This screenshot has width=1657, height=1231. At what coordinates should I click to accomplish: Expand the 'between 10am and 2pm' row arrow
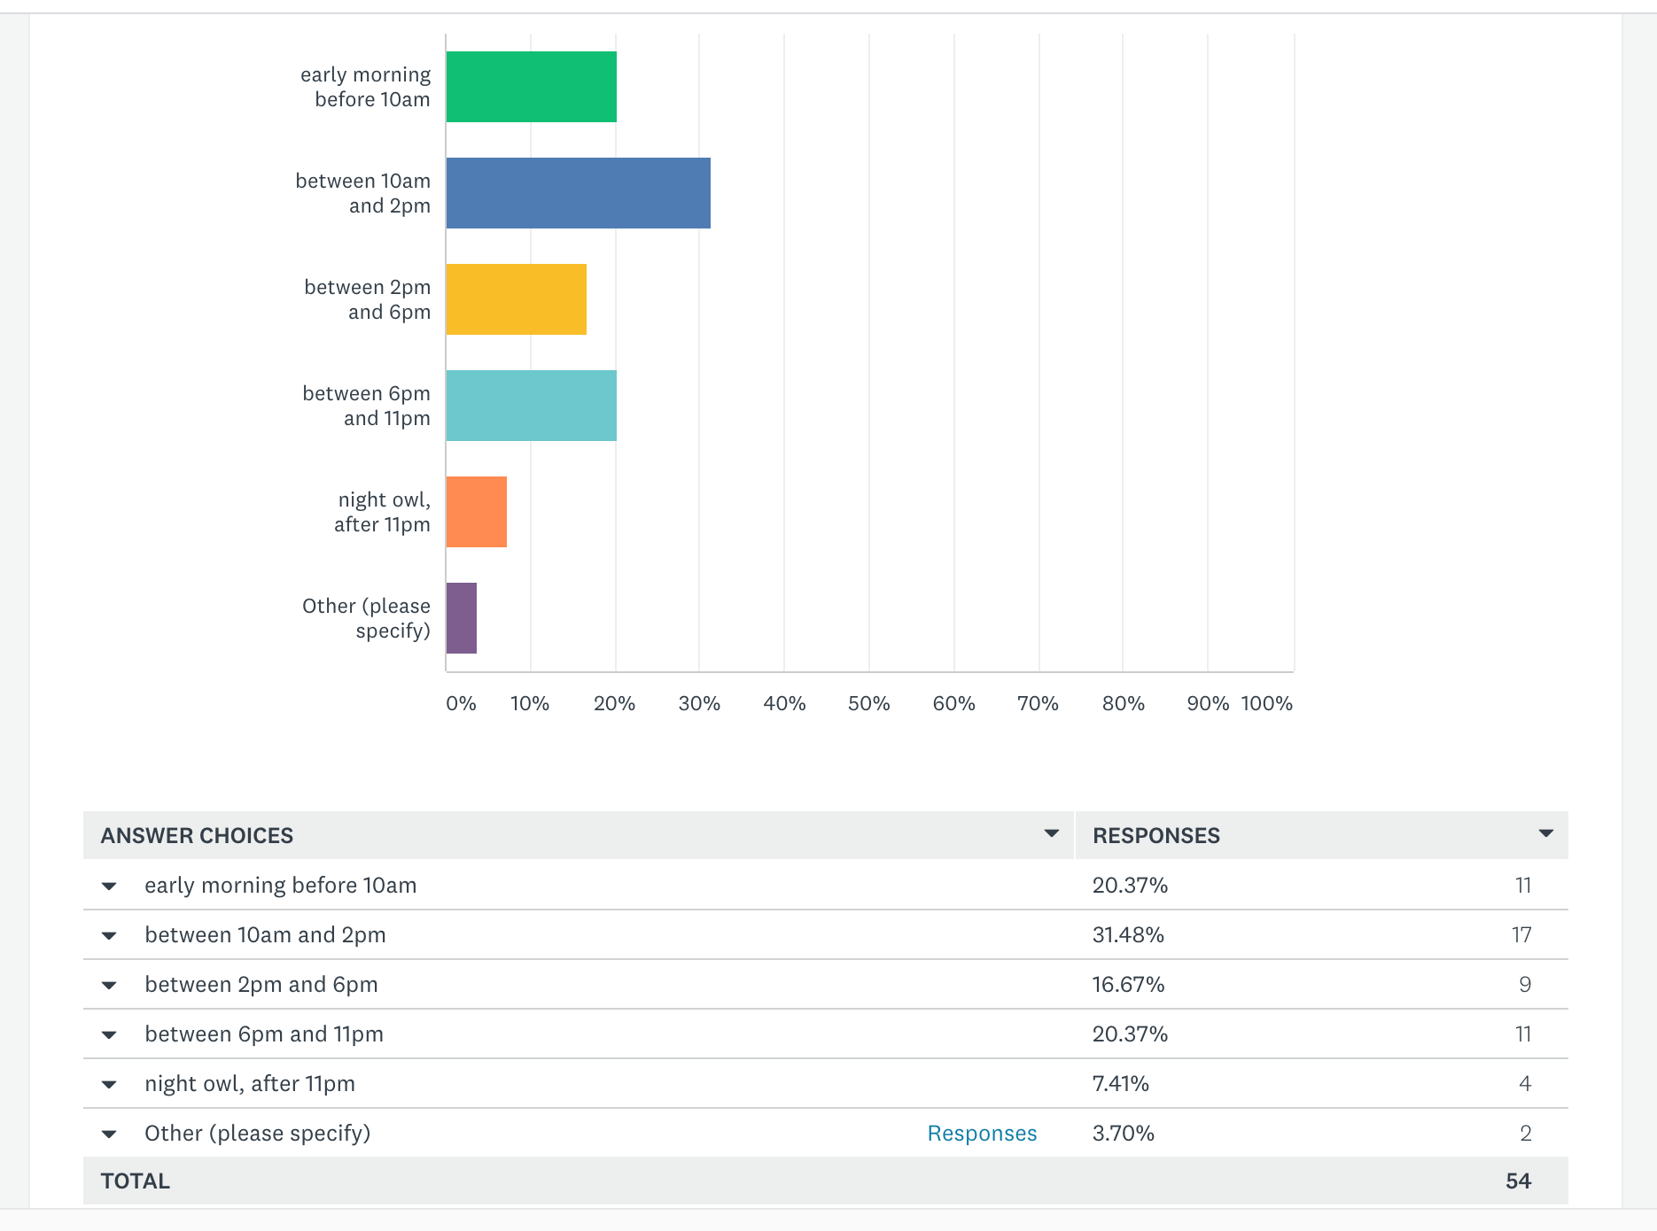pyautogui.click(x=109, y=935)
